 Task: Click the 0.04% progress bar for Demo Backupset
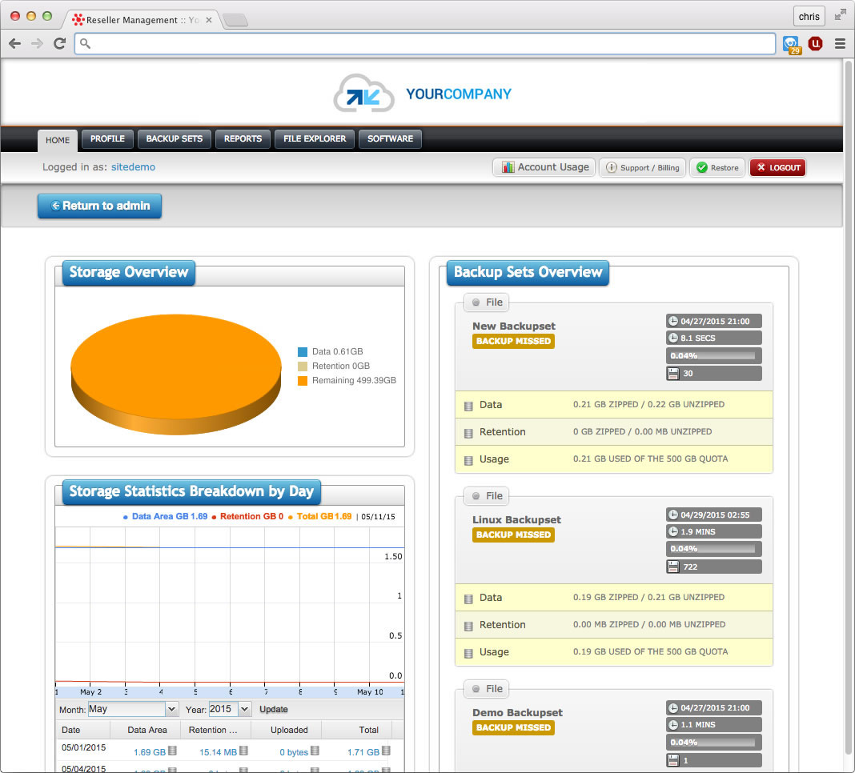(714, 742)
